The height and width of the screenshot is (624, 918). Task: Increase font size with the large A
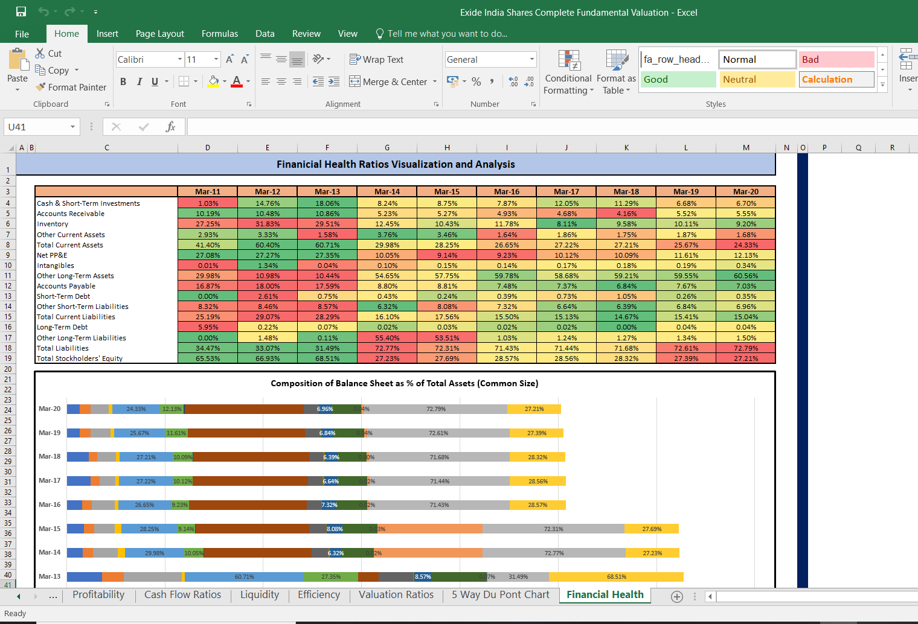point(230,59)
